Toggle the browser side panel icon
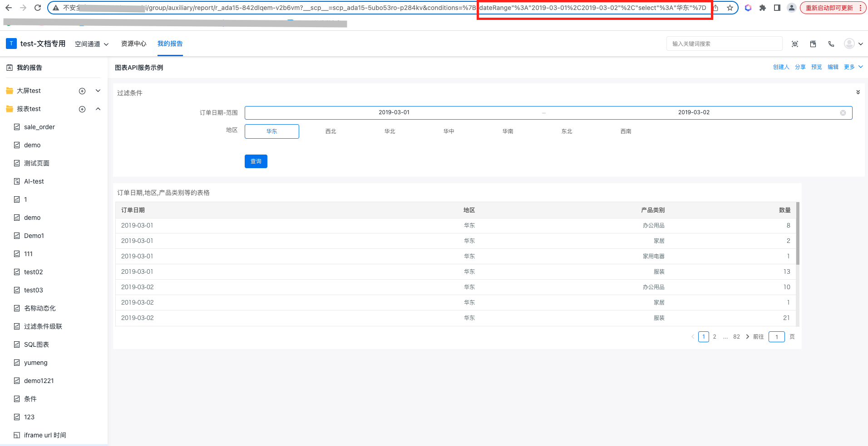The image size is (868, 446). tap(777, 8)
